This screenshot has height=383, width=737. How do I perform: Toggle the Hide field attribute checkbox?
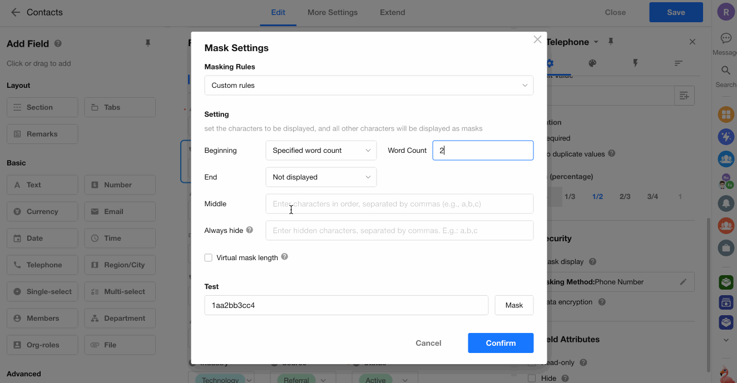(532, 378)
